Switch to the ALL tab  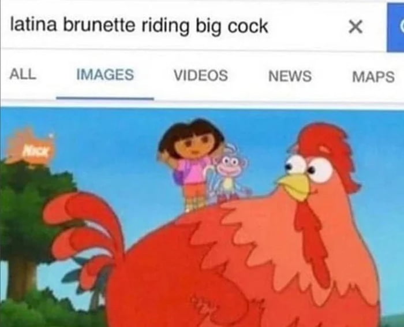pos(23,75)
